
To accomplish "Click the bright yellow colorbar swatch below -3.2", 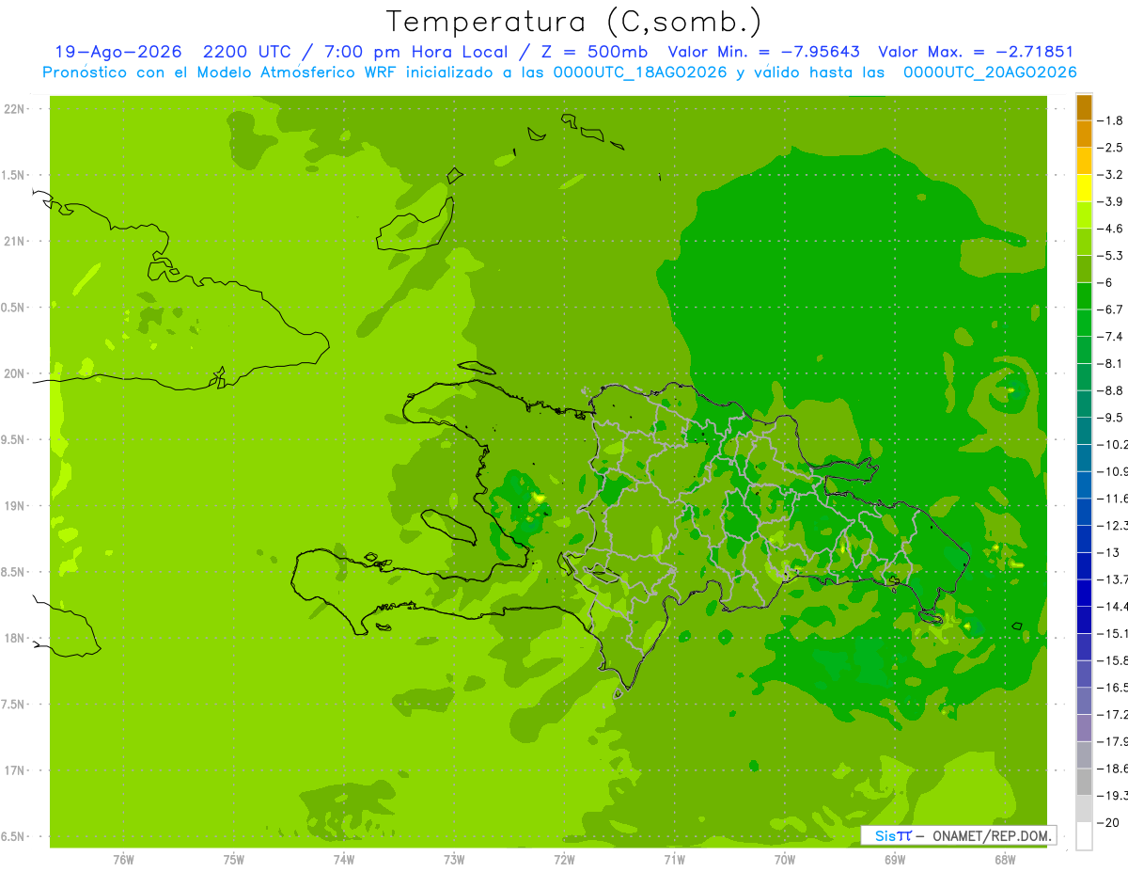I will pyautogui.click(x=1084, y=188).
